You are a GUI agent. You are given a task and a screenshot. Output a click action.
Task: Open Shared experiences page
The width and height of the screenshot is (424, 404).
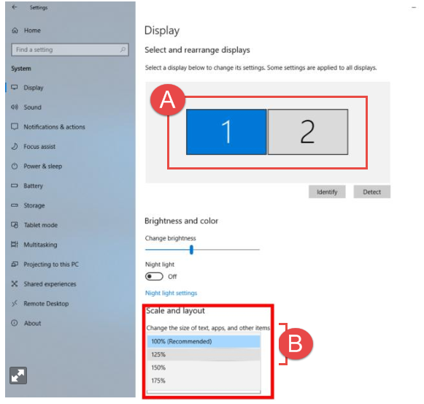(x=50, y=284)
